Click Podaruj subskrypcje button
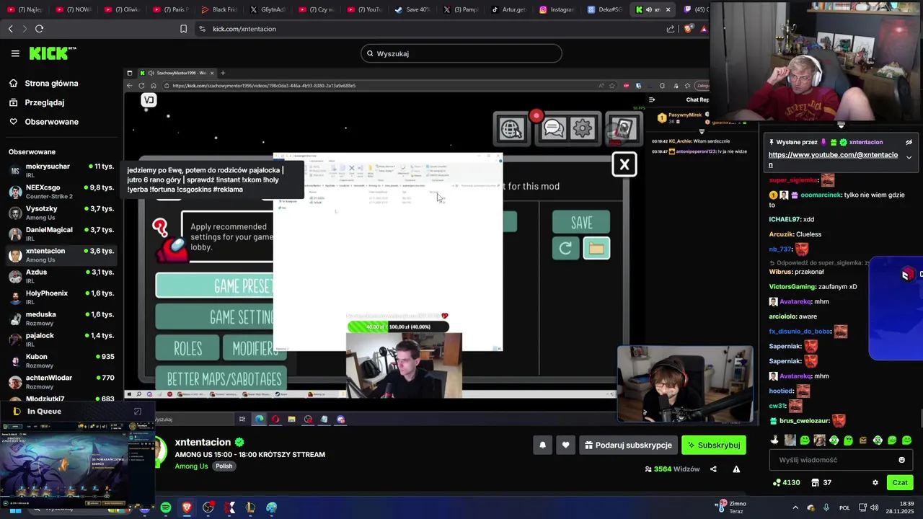The image size is (923, 519). tap(628, 445)
